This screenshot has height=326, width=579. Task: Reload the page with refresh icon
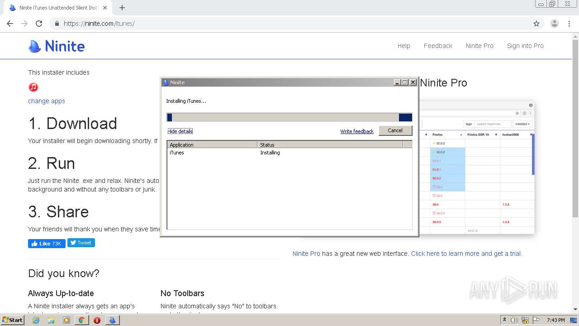click(x=39, y=24)
